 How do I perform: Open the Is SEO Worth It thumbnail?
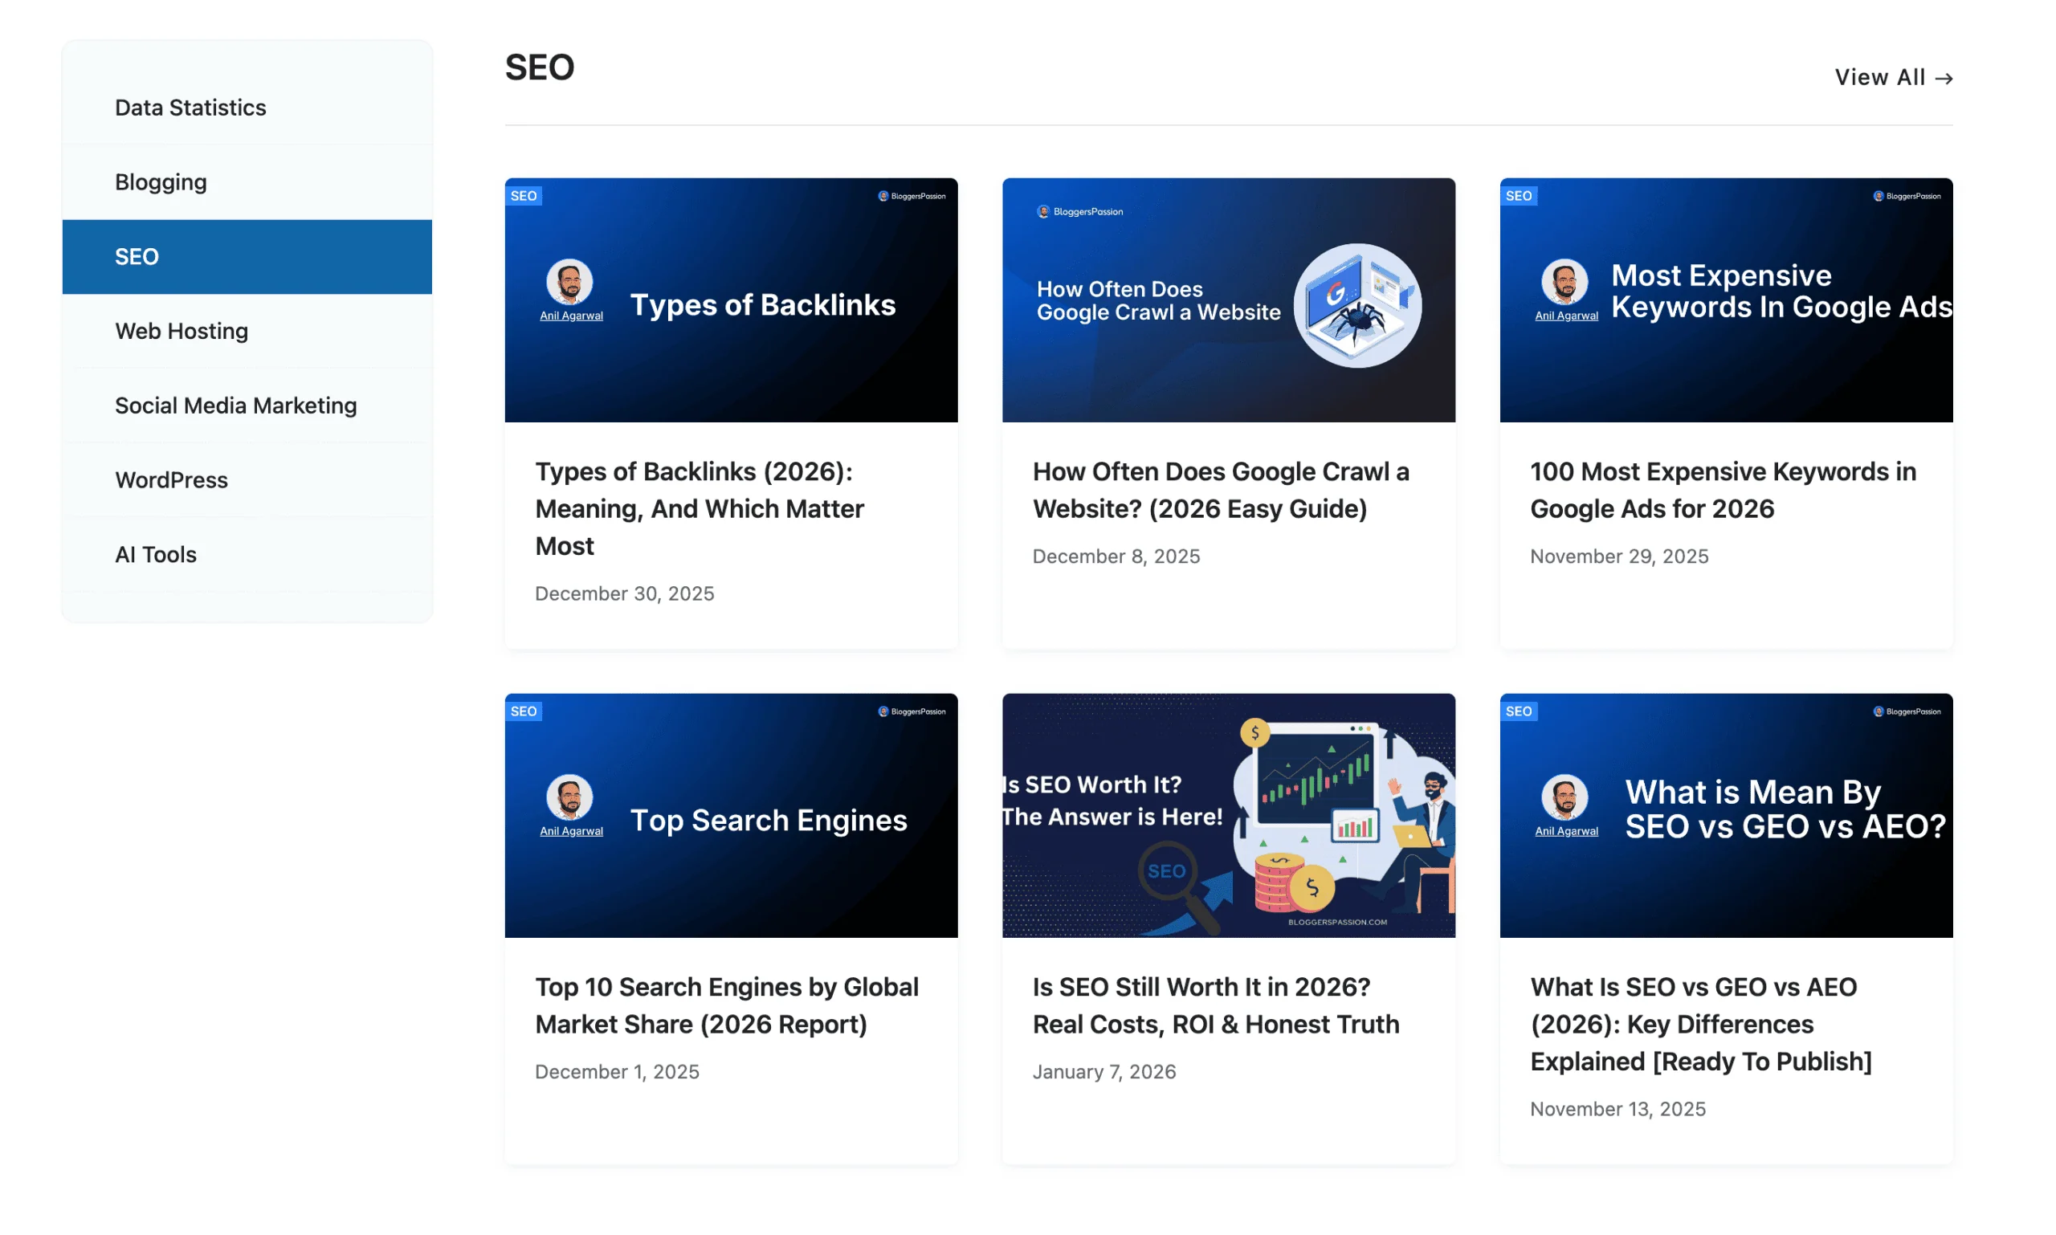[x=1228, y=816]
